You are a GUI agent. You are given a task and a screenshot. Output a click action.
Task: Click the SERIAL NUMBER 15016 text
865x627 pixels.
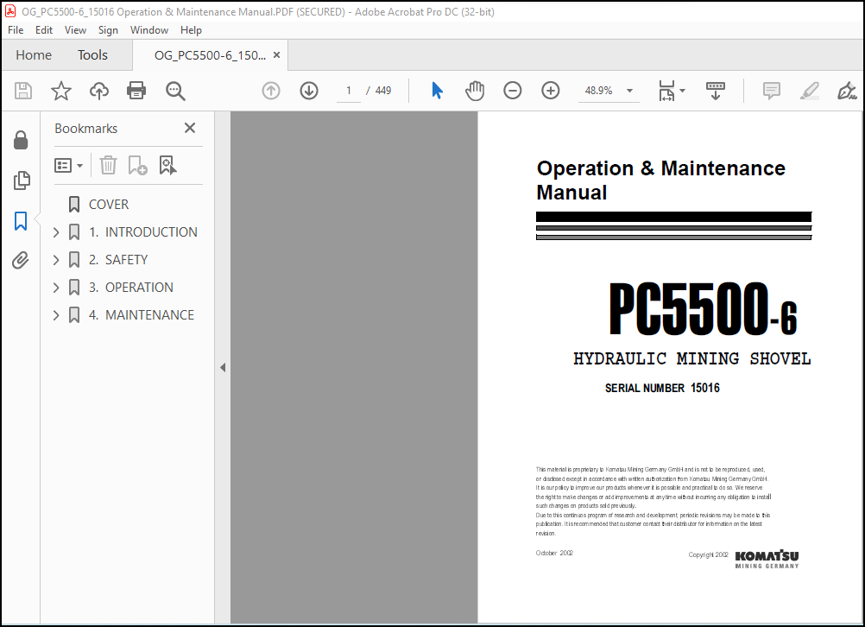(x=662, y=388)
